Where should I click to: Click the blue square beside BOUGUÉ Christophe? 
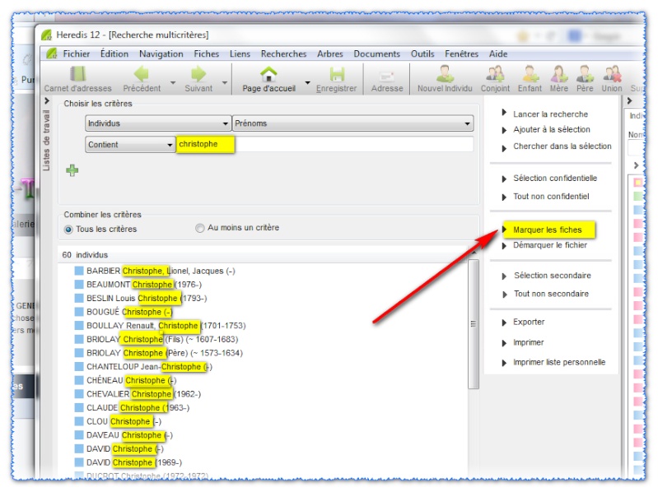tap(79, 312)
